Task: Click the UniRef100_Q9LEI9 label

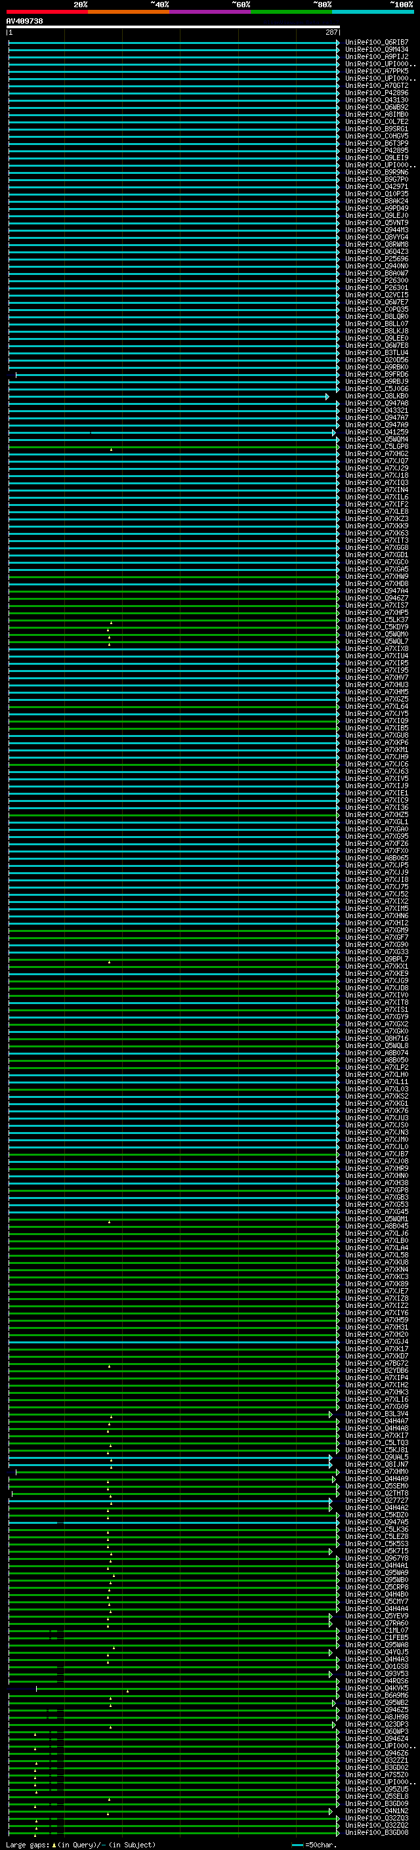Action: point(377,158)
